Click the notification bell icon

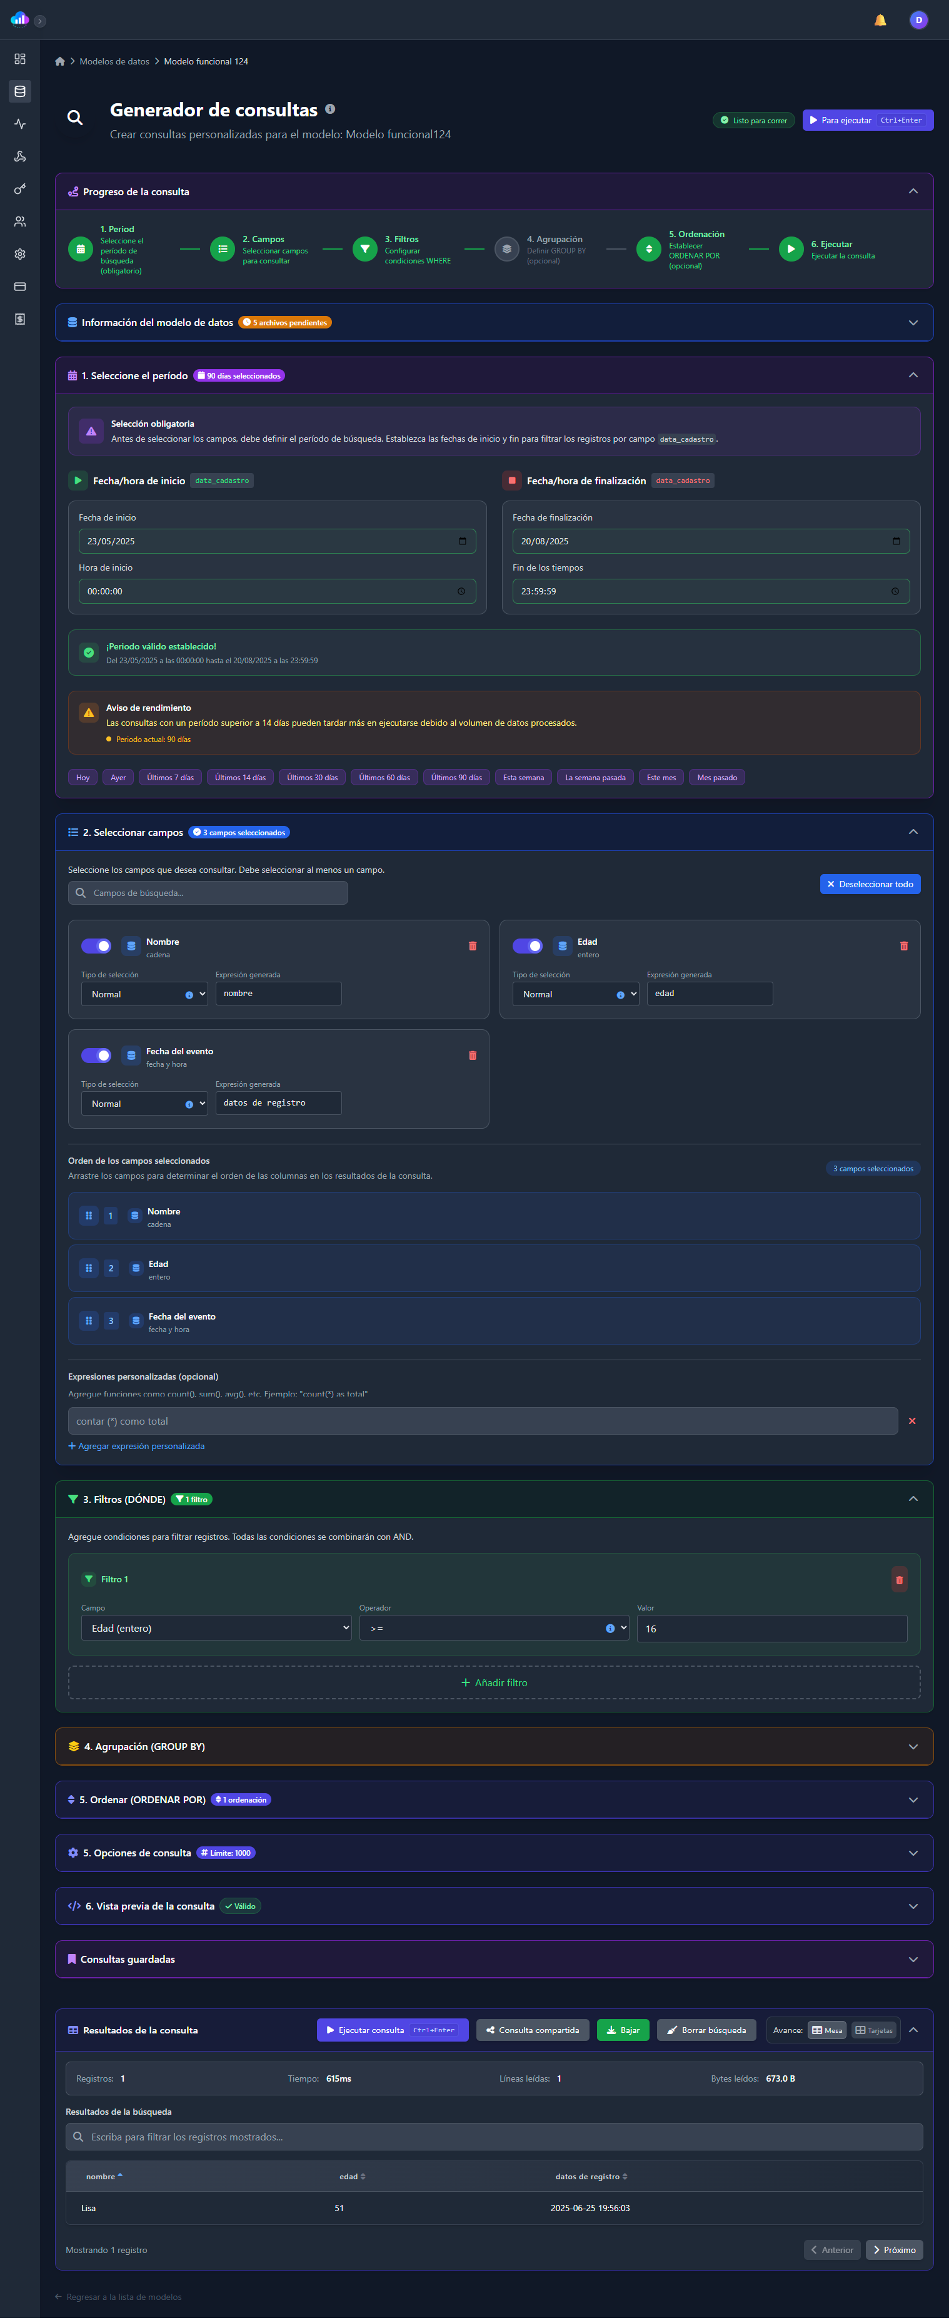click(x=880, y=21)
